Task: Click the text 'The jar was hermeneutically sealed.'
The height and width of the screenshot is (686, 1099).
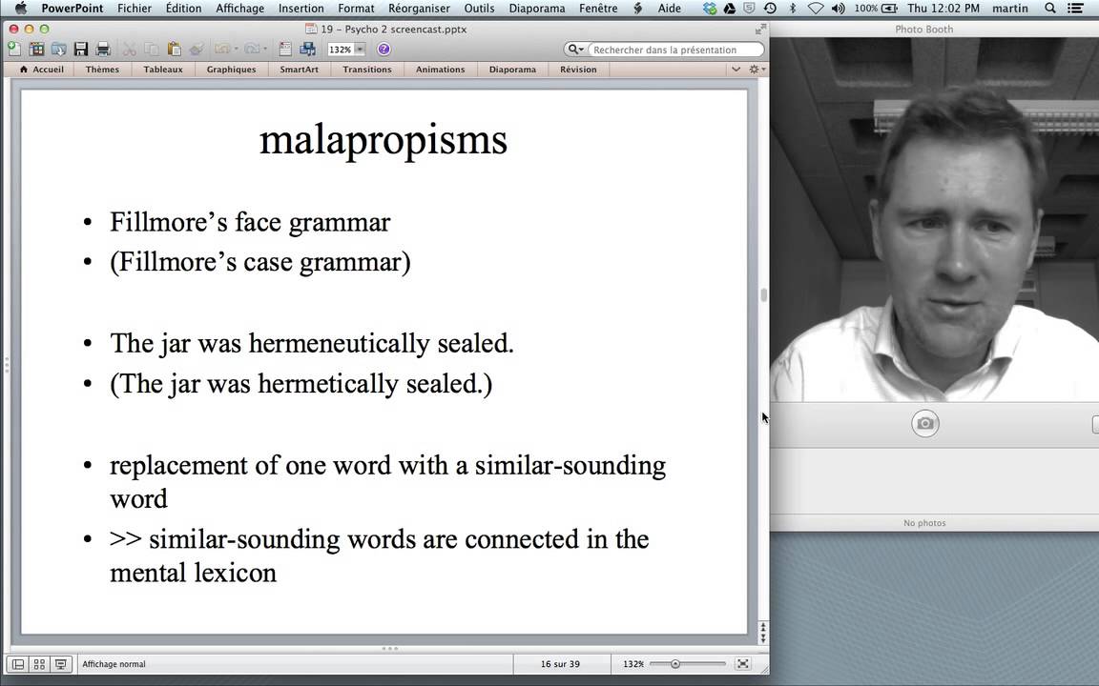Action: 312,344
